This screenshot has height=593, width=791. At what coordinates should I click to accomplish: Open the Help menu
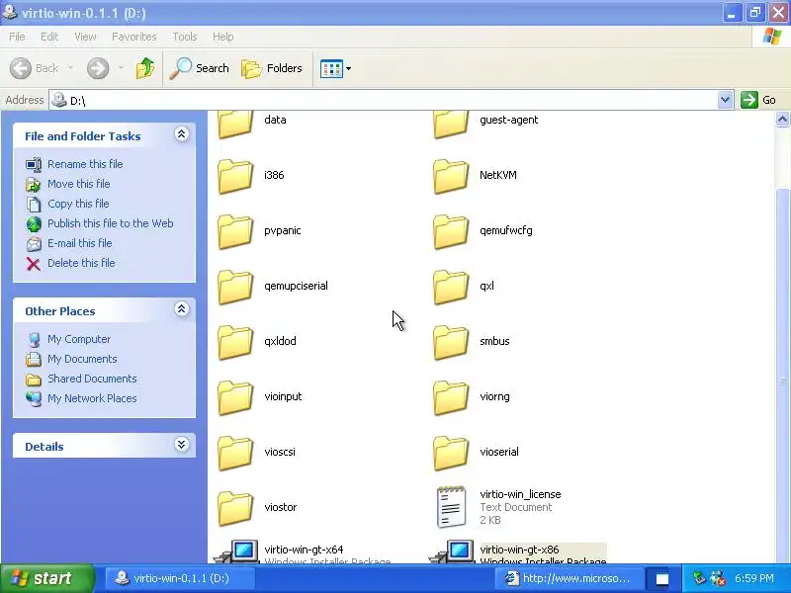click(223, 37)
